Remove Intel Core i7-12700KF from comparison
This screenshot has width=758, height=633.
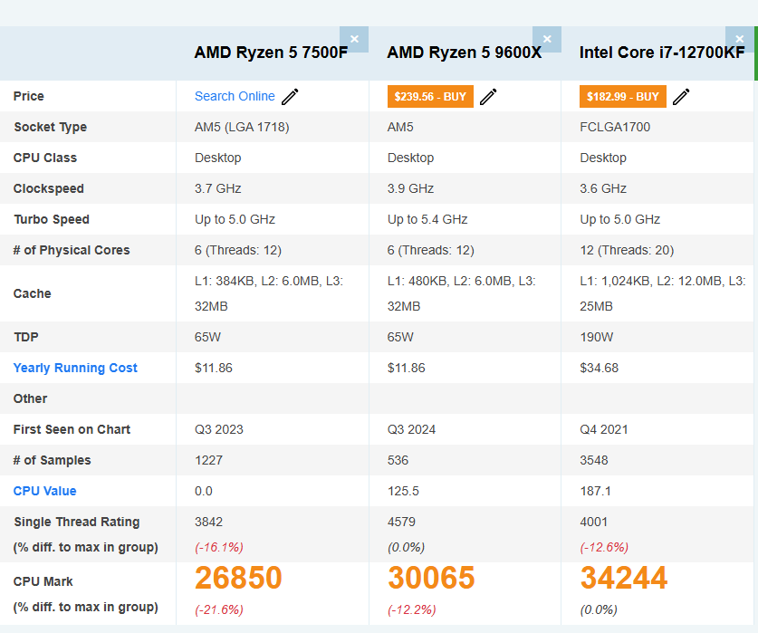pyautogui.click(x=740, y=39)
